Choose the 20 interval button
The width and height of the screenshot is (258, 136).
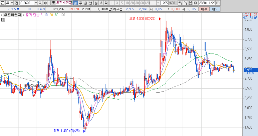coord(132,3)
